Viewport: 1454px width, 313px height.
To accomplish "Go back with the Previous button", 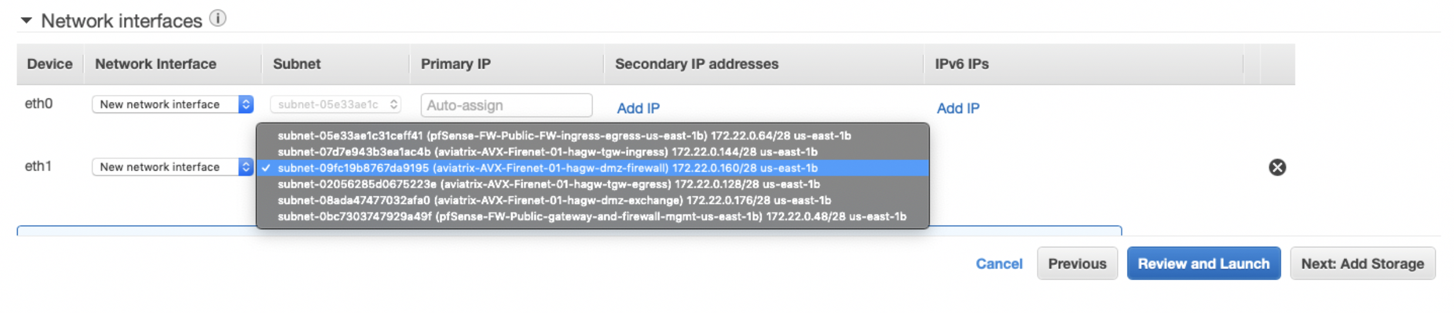I will [x=1077, y=264].
